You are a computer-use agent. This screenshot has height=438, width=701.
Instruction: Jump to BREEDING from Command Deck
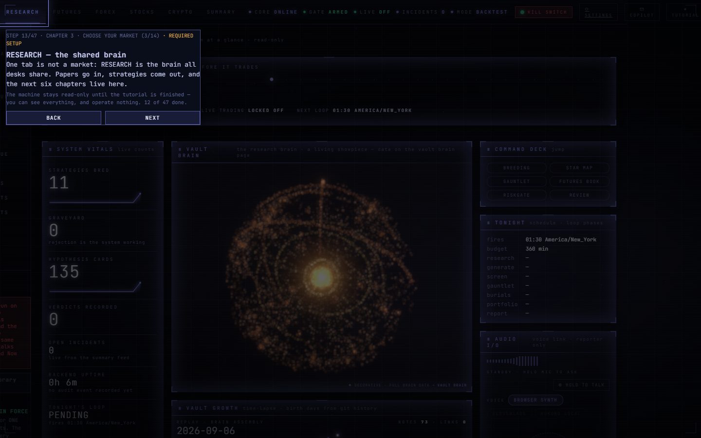517,168
